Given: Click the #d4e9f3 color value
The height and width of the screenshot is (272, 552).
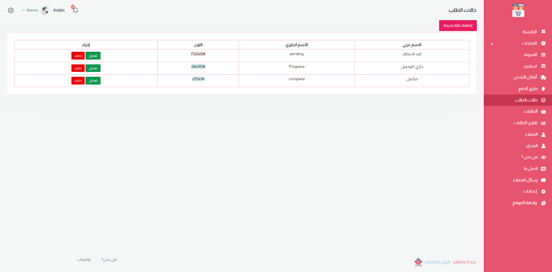Looking at the screenshot, I should [x=198, y=67].
